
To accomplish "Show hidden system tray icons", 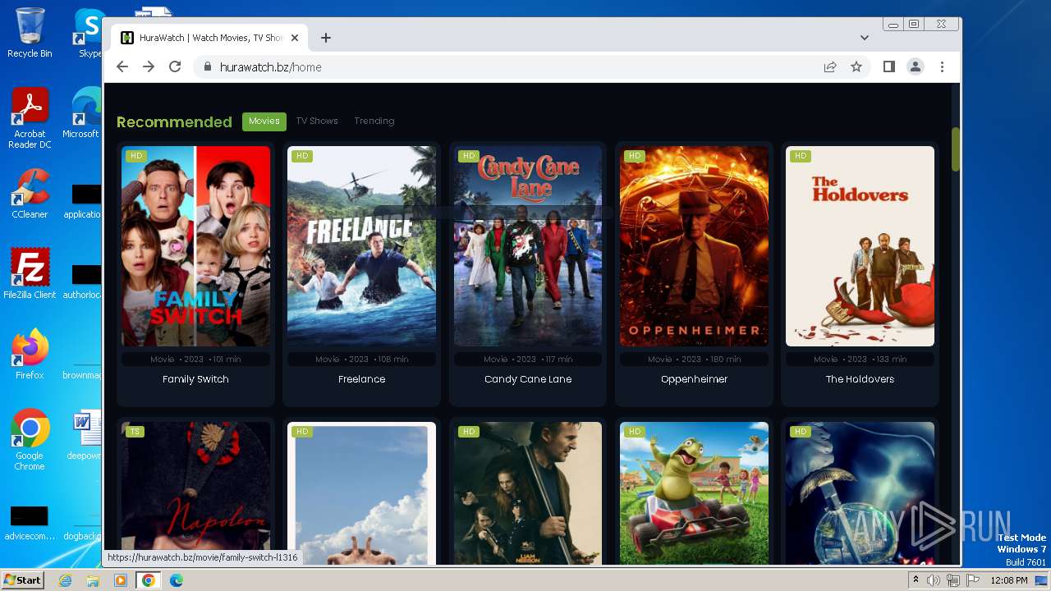I will coord(916,580).
